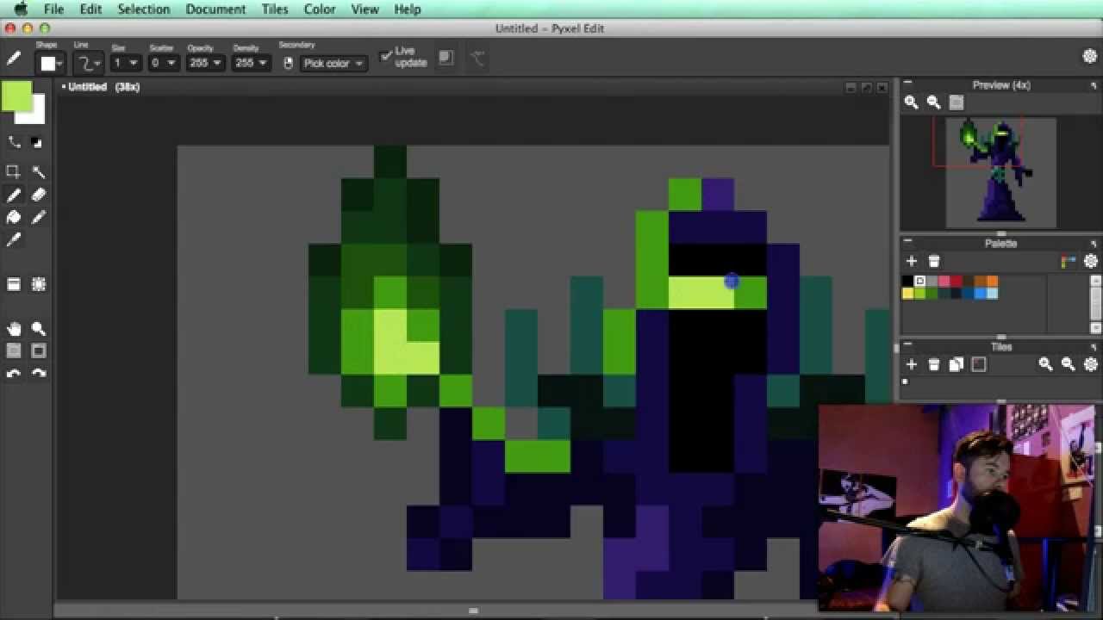Select the Eraser tool
This screenshot has width=1103, height=620.
pyautogui.click(x=39, y=195)
